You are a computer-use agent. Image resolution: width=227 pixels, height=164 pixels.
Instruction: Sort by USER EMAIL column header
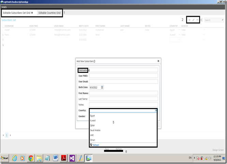tap(59, 26)
